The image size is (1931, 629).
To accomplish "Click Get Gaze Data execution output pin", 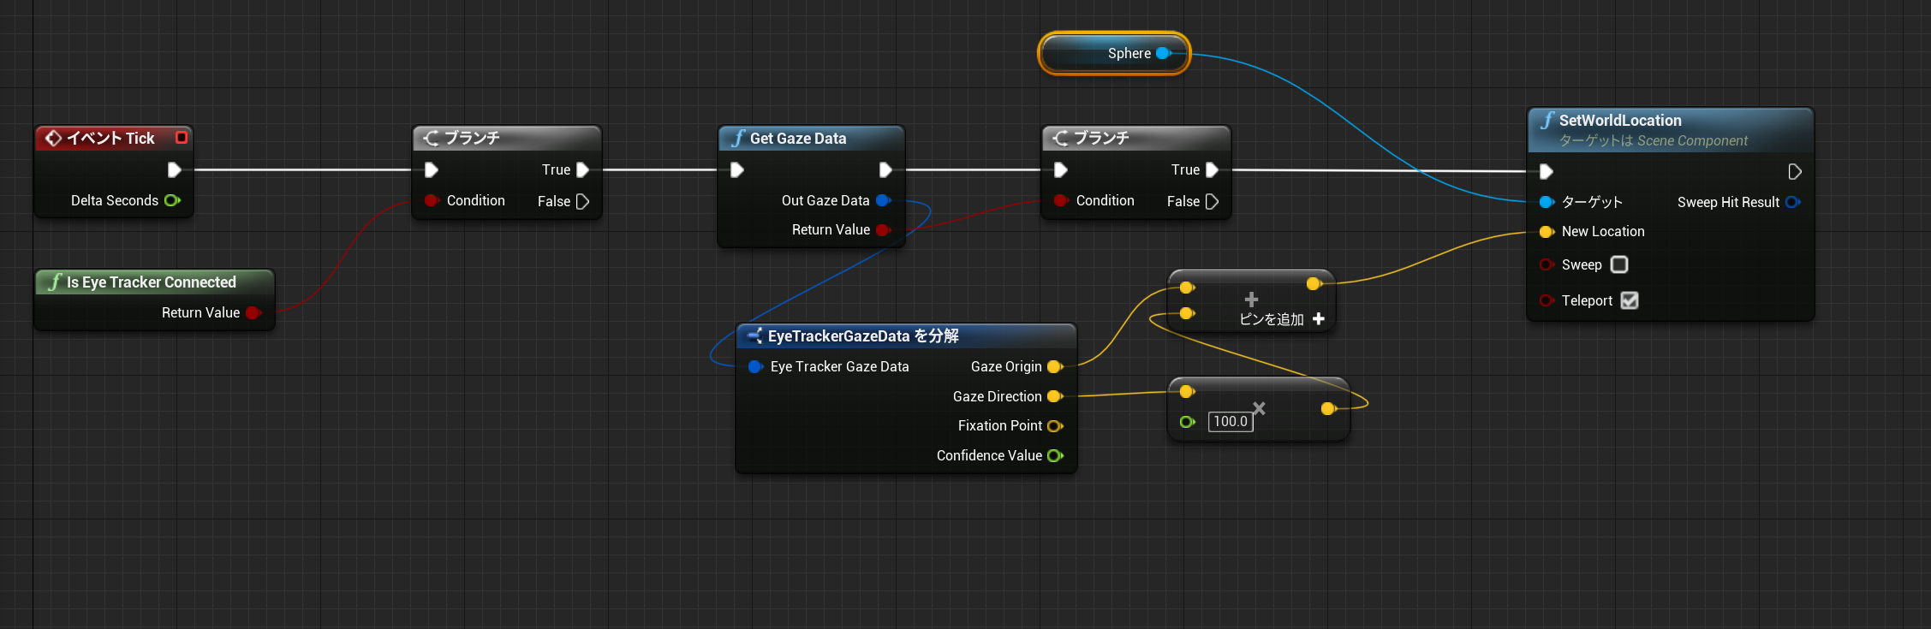I will pyautogui.click(x=885, y=169).
